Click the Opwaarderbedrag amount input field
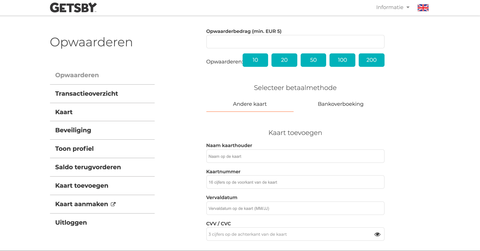 pyautogui.click(x=295, y=41)
